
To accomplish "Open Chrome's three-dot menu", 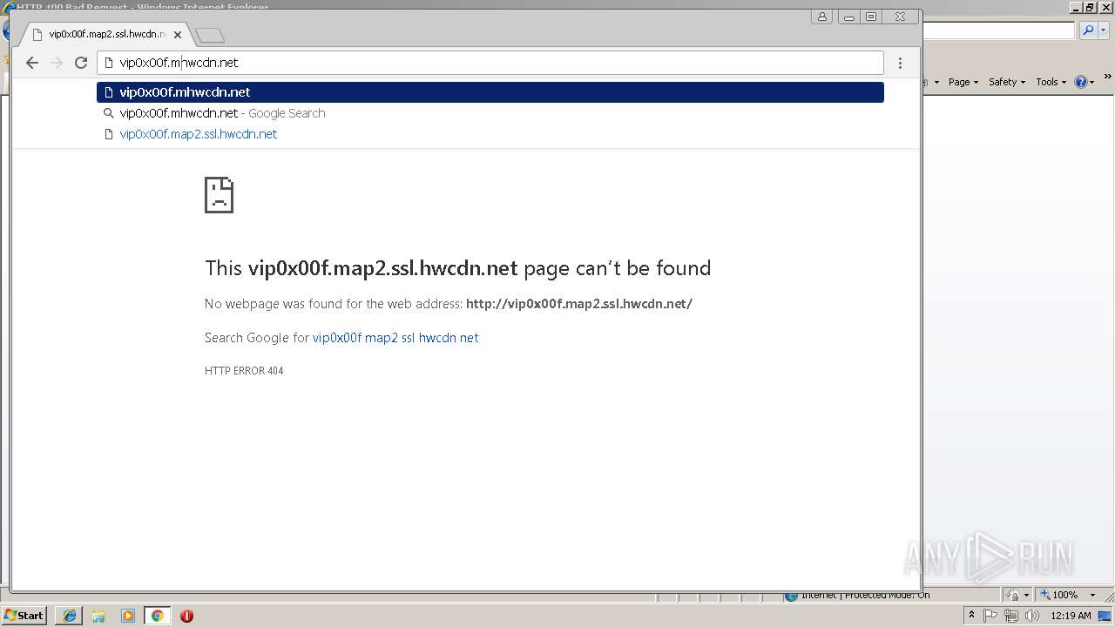I will pyautogui.click(x=900, y=63).
